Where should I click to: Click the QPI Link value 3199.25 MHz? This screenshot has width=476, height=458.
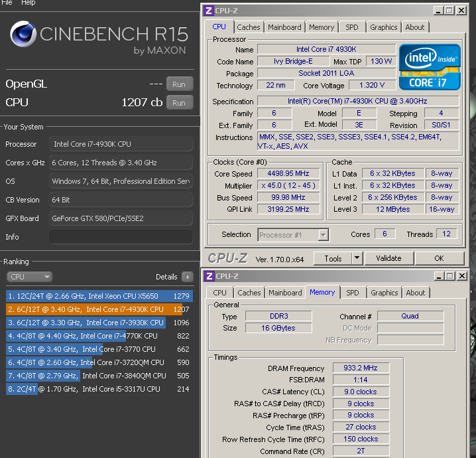[x=288, y=209]
